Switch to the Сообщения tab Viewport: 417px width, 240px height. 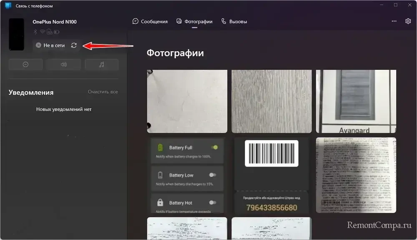150,21
